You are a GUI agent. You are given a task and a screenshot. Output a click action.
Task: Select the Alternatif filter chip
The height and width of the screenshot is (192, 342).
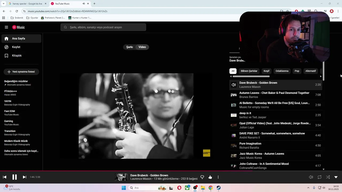click(x=310, y=71)
